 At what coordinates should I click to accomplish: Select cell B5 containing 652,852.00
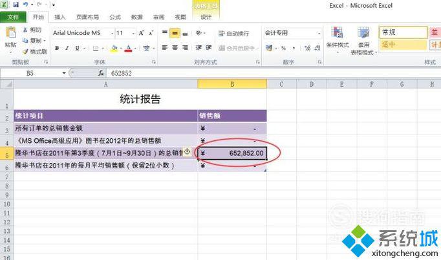point(231,153)
